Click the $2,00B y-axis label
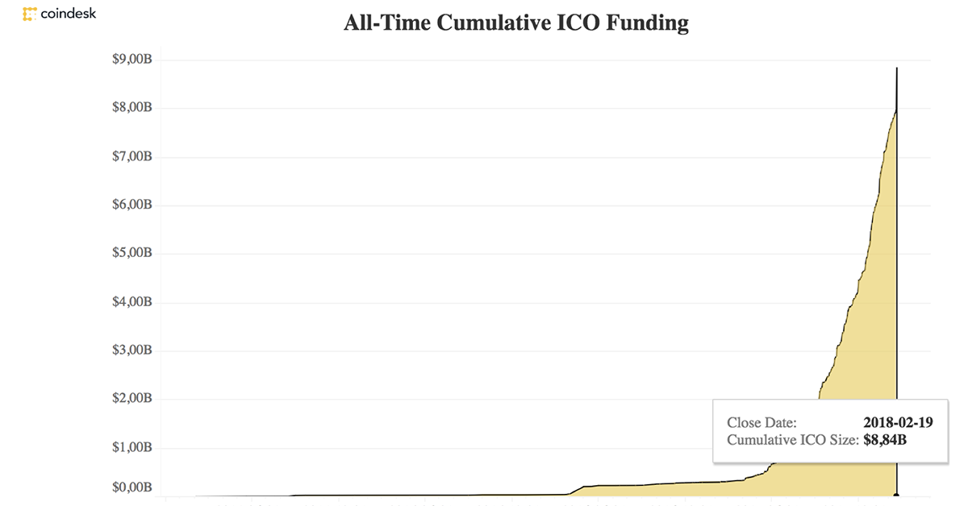The width and height of the screenshot is (968, 506). tap(131, 399)
